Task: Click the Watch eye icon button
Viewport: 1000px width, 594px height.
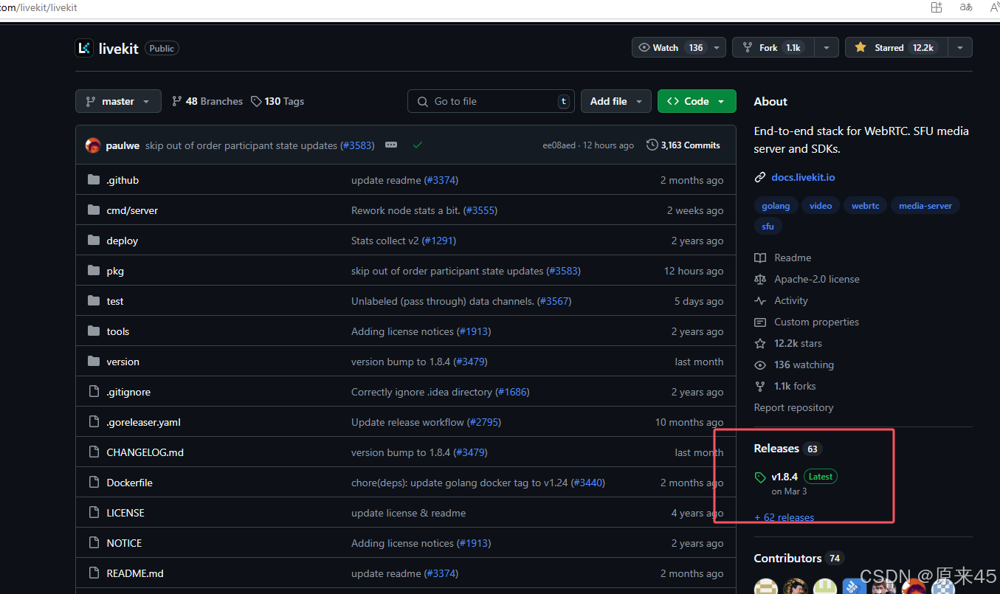Action: [x=670, y=47]
